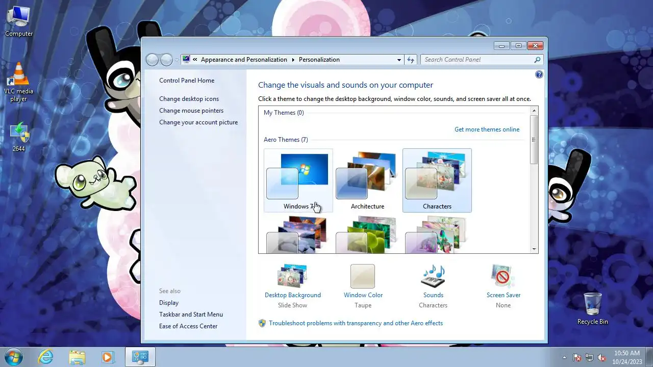Open Window Color taupe swatch
Viewport: 653px width, 367px height.
coord(363,276)
